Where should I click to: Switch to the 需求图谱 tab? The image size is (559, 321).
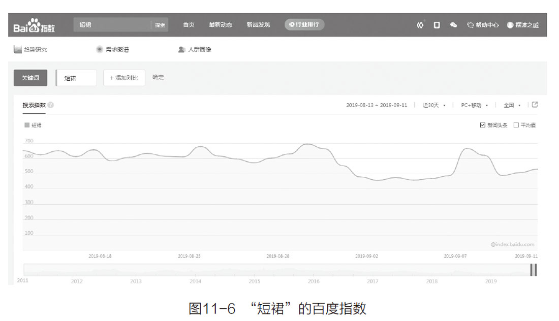(x=113, y=50)
